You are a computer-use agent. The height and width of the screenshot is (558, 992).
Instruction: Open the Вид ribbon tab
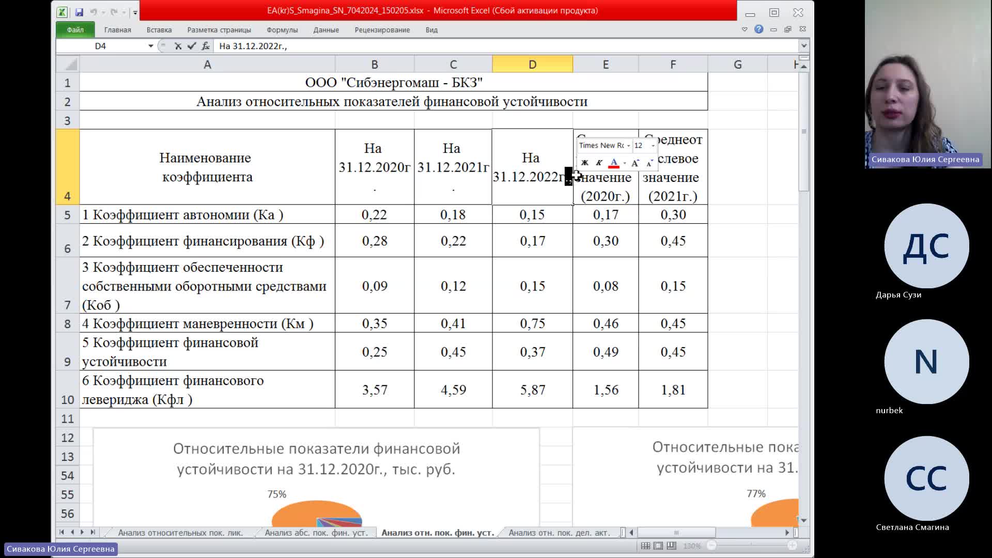pos(431,29)
